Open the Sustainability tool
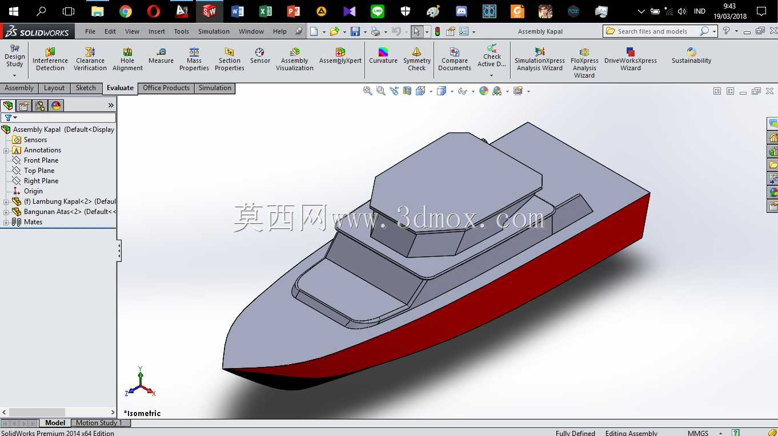Image resolution: width=778 pixels, height=436 pixels. (x=692, y=56)
